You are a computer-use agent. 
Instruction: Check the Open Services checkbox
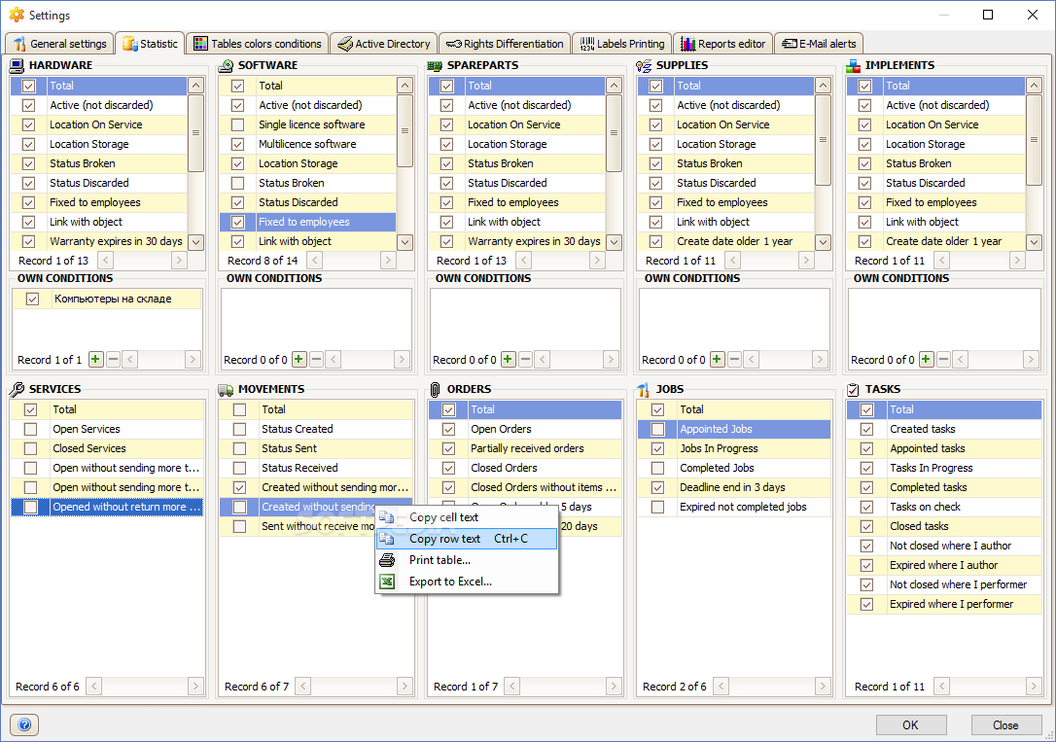click(30, 429)
